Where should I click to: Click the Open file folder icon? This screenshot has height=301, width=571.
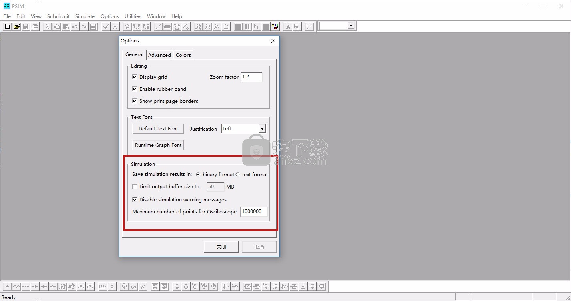click(16, 26)
